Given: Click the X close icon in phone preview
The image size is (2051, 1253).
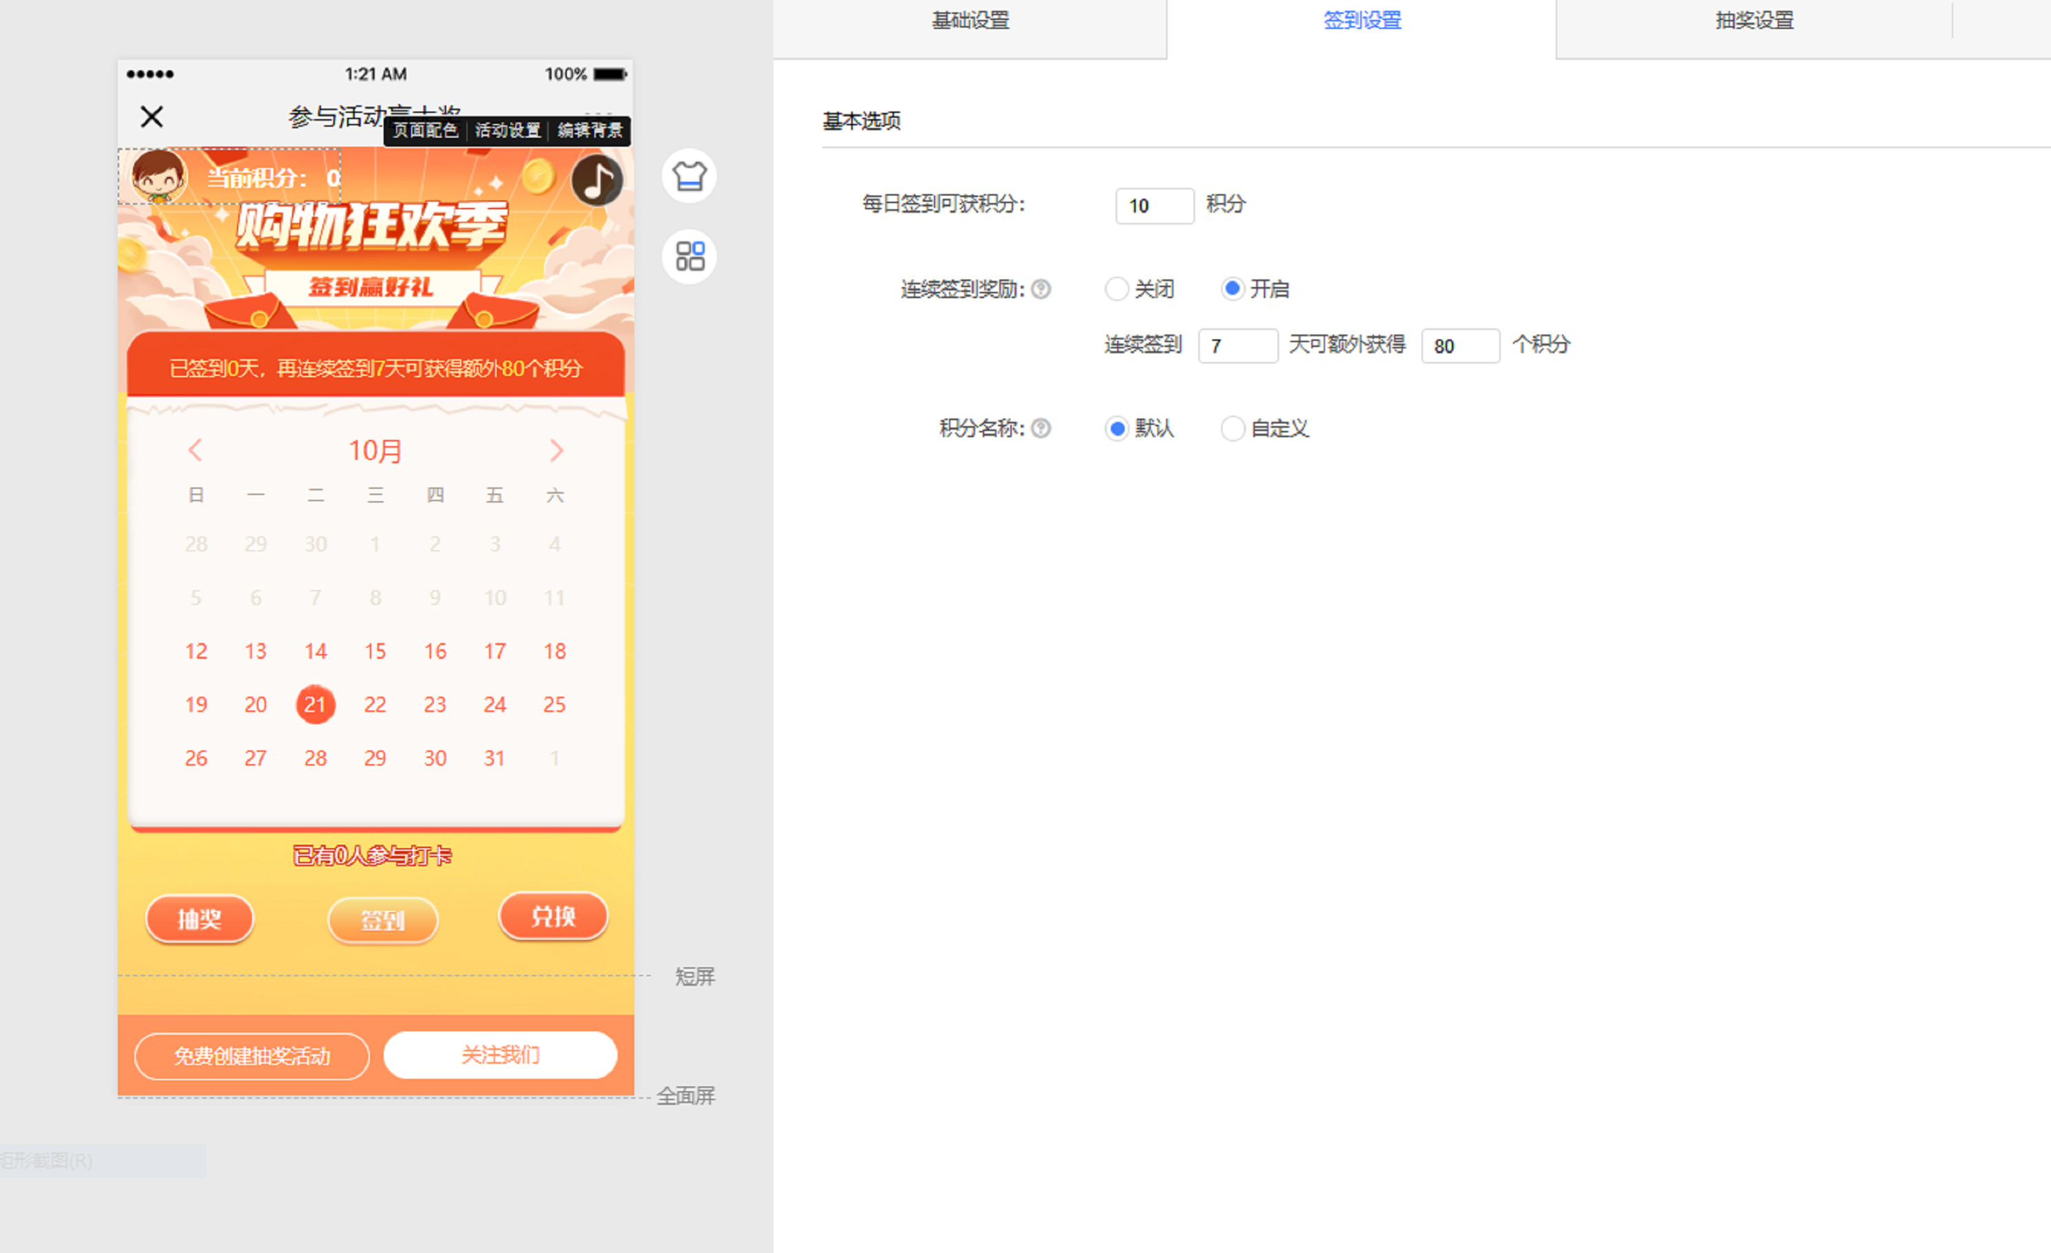Looking at the screenshot, I should (152, 116).
